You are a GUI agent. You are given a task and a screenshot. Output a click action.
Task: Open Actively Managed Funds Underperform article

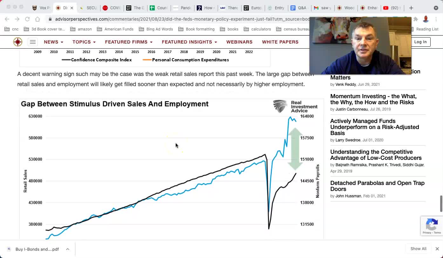375,127
